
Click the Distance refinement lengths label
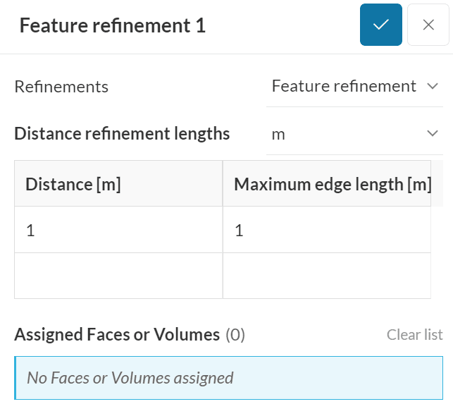tap(122, 134)
